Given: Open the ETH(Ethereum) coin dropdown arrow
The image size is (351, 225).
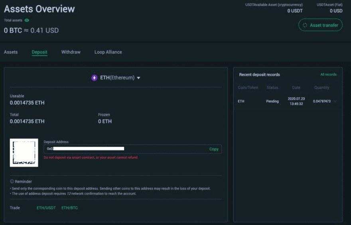Looking at the screenshot, I should pyautogui.click(x=138, y=78).
